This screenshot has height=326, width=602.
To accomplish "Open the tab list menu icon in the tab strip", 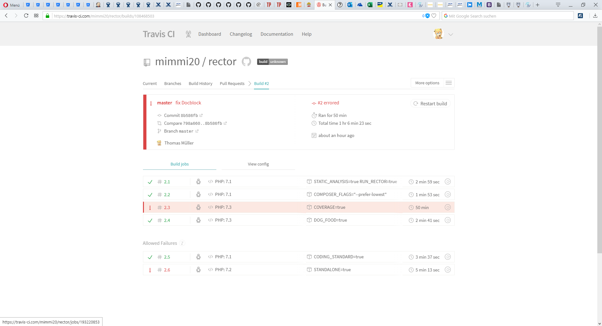I will pos(558,5).
